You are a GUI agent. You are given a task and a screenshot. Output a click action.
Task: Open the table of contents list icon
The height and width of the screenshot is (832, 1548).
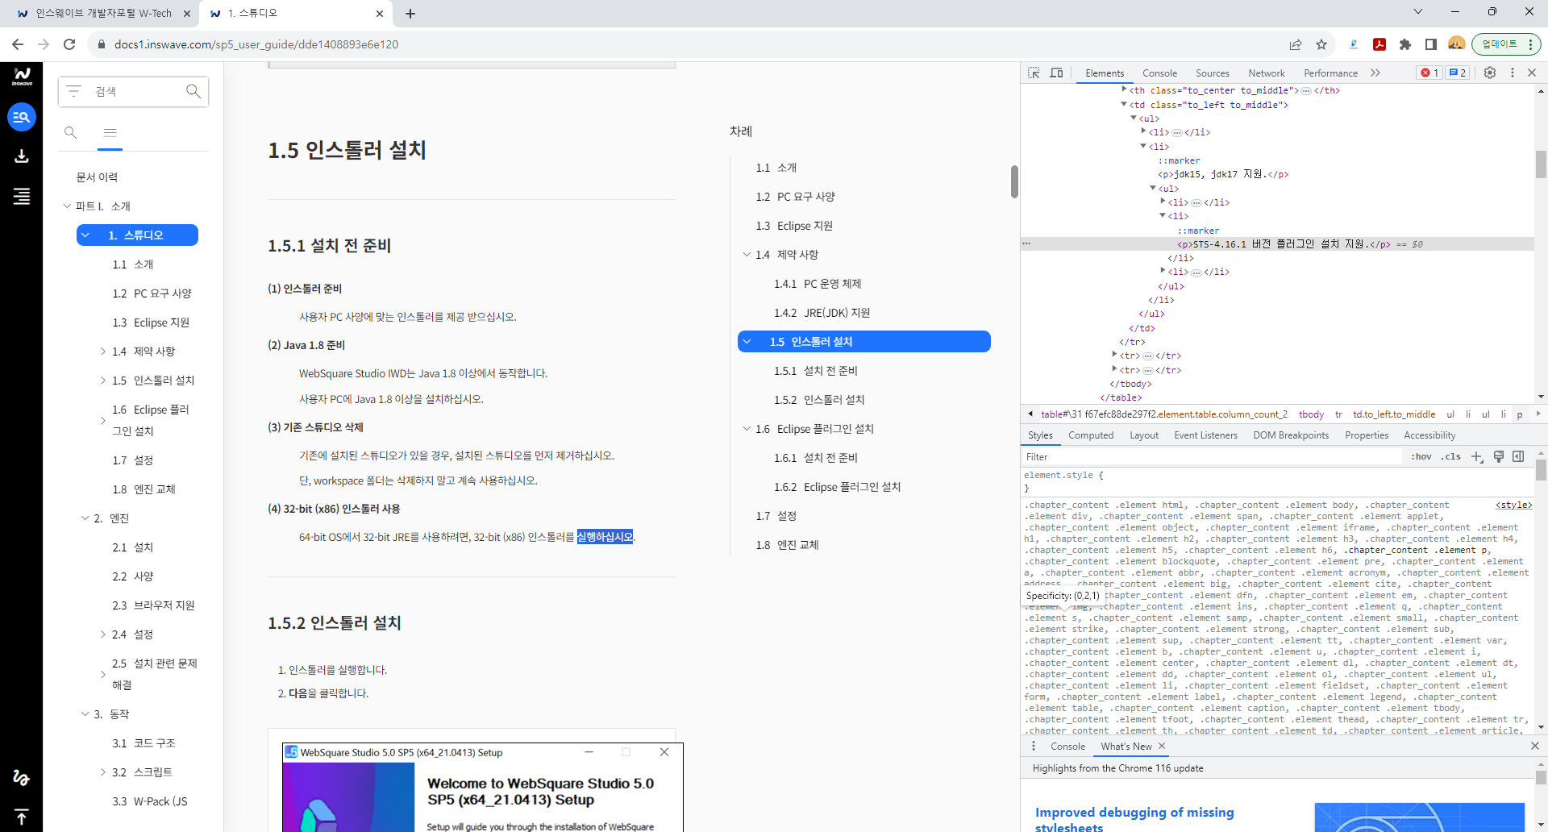(22, 196)
